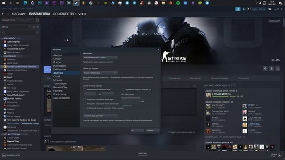Click Steam library folders button
This screenshot has width=285, height=160.
100,57
